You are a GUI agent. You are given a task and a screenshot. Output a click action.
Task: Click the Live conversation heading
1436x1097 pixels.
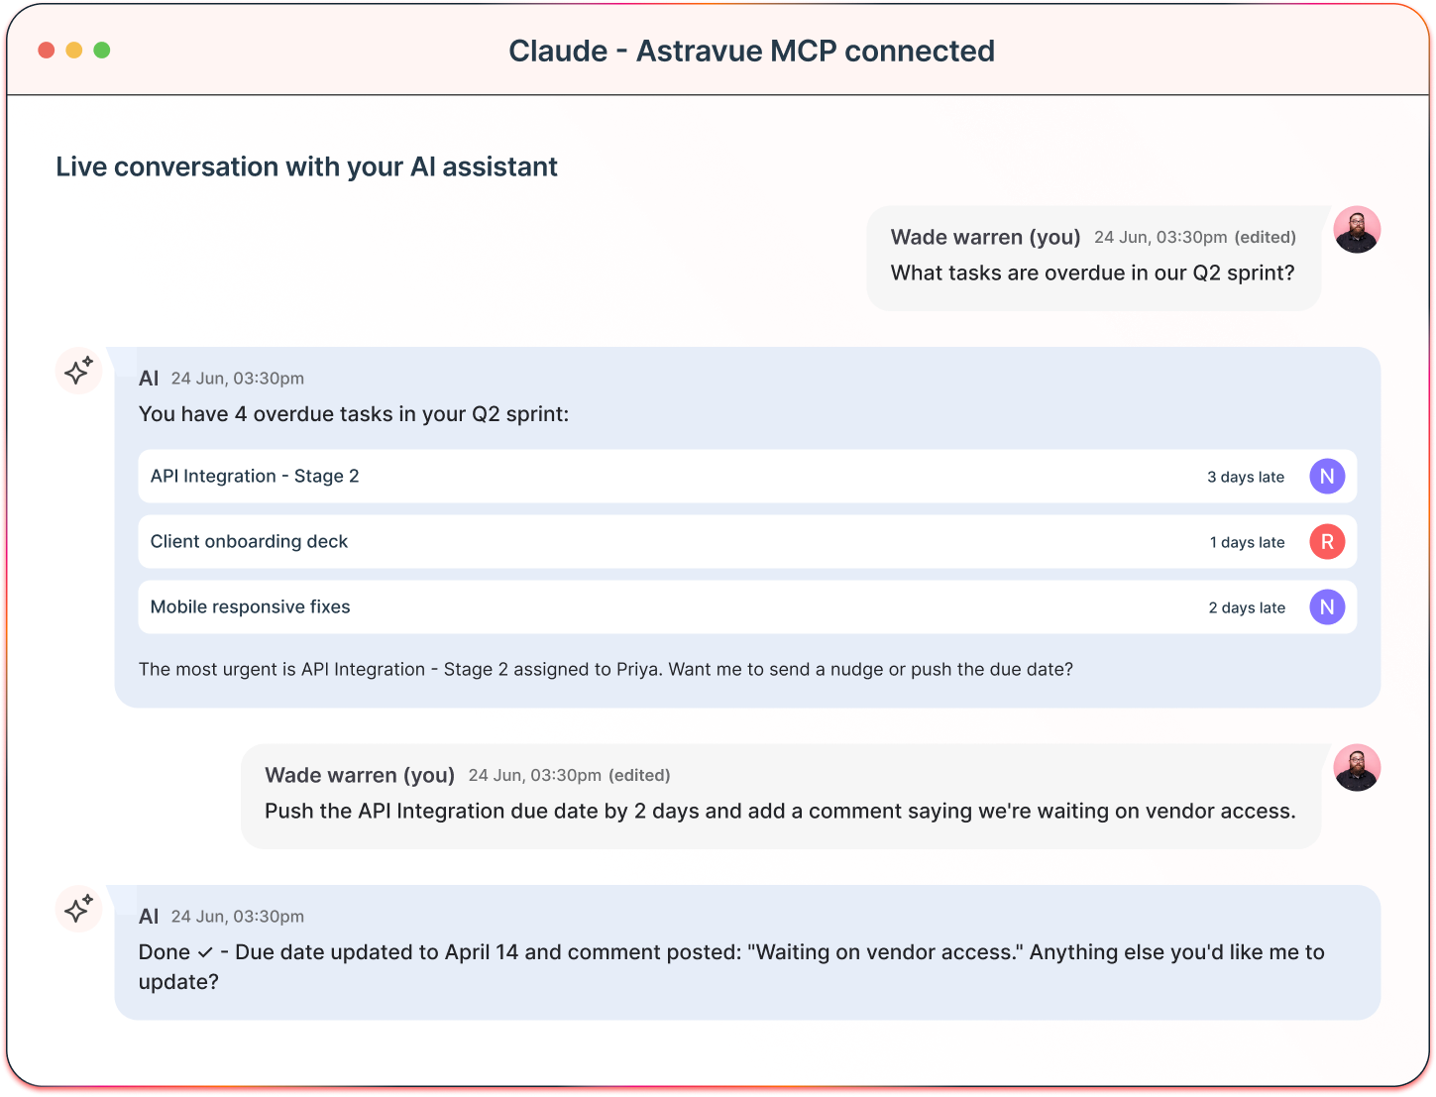(307, 166)
